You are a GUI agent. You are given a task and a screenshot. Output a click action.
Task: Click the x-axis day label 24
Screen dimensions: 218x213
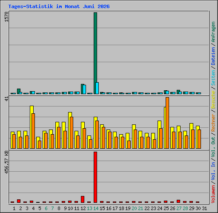click(160, 208)
